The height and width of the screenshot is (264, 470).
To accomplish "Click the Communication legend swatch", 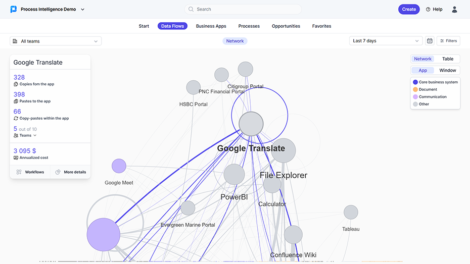I will point(415,97).
